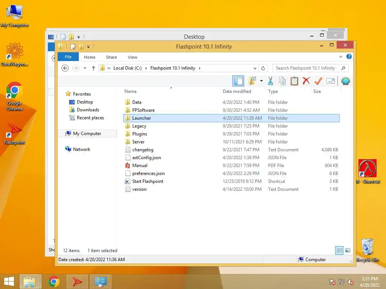The height and width of the screenshot is (289, 386).
Task: Click the Recycle Bin desktop icon
Action: (367, 250)
